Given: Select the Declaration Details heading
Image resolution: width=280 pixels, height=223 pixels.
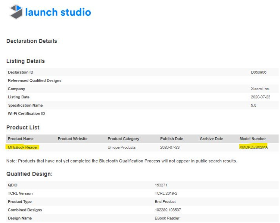Looking at the screenshot, I should click(x=32, y=41).
